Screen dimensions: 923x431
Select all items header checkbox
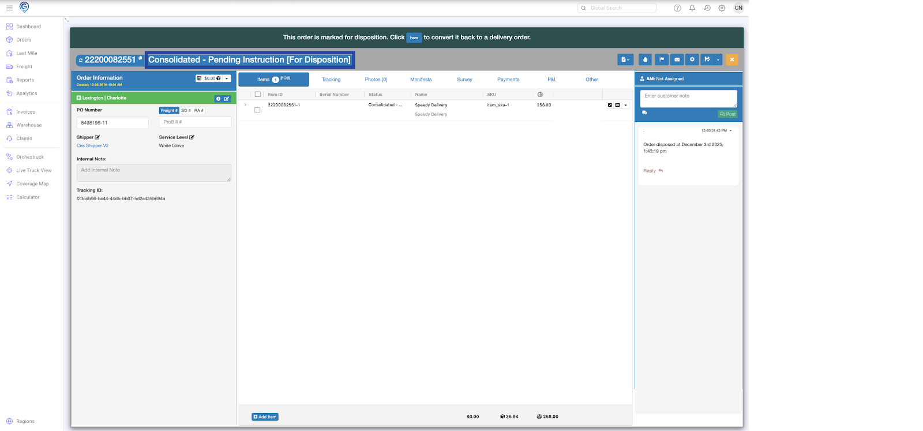[x=258, y=94]
